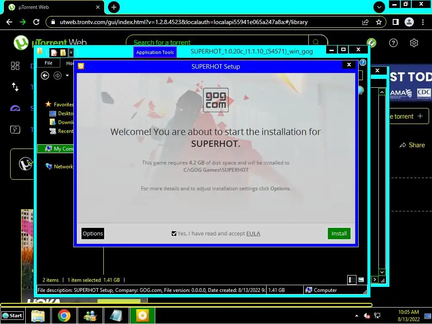Close the µTorrent Web tab
The height and width of the screenshot is (324, 432).
tap(98, 7)
